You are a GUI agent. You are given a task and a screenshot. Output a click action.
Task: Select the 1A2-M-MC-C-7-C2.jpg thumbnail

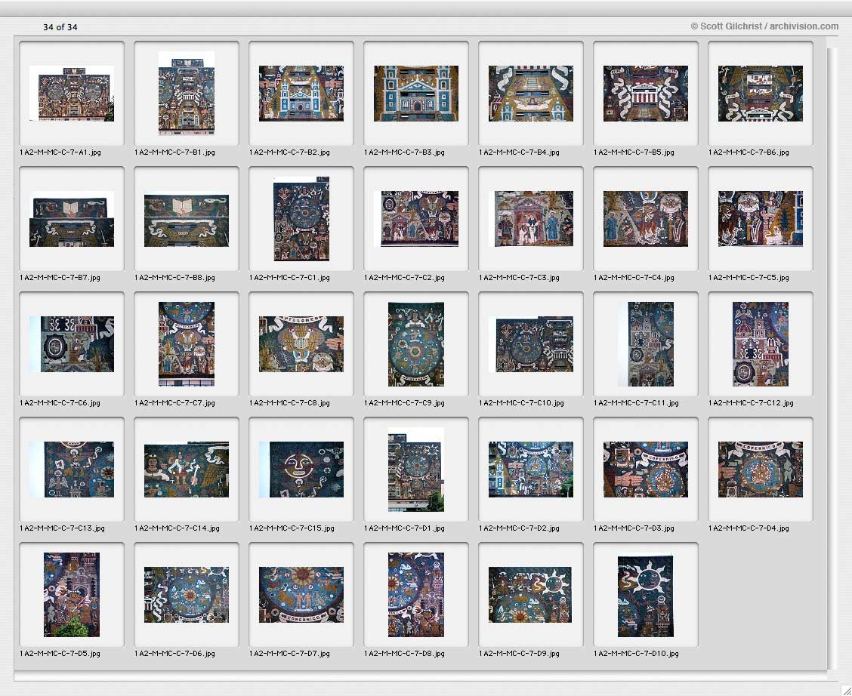point(416,219)
